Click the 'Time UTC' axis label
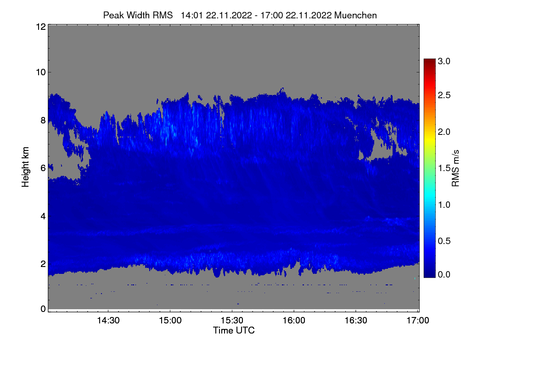This screenshot has height=367, width=551. pos(234,330)
